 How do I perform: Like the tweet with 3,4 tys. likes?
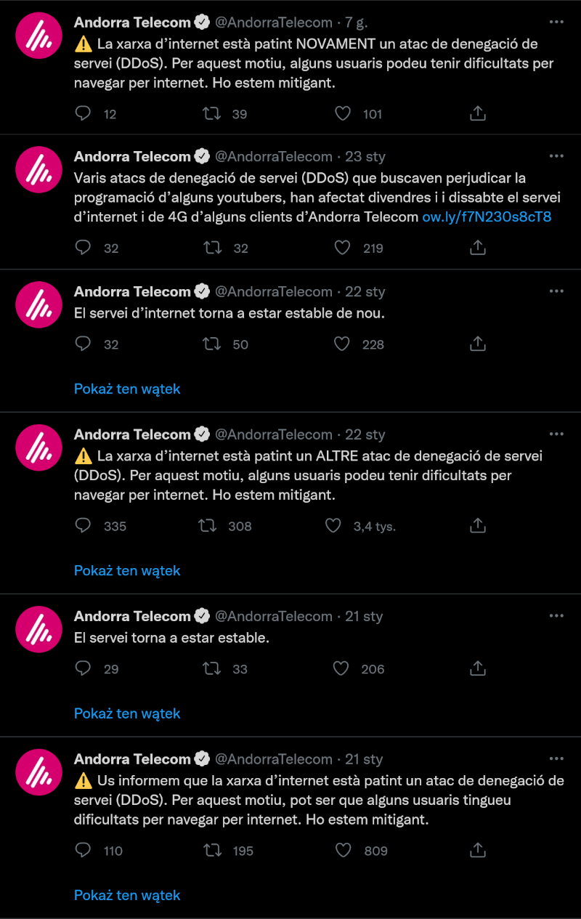click(333, 526)
